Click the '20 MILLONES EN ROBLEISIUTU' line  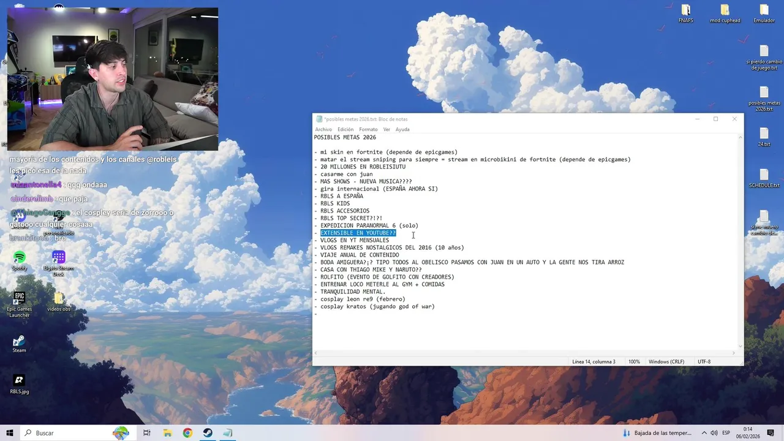coord(360,167)
